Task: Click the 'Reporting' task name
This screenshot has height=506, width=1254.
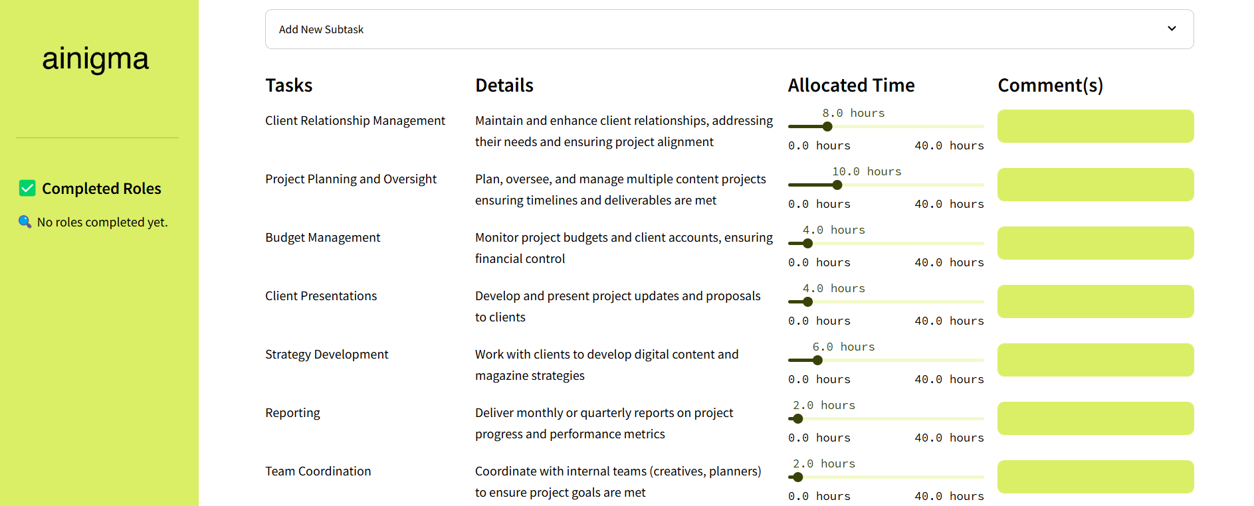Action: click(x=292, y=412)
